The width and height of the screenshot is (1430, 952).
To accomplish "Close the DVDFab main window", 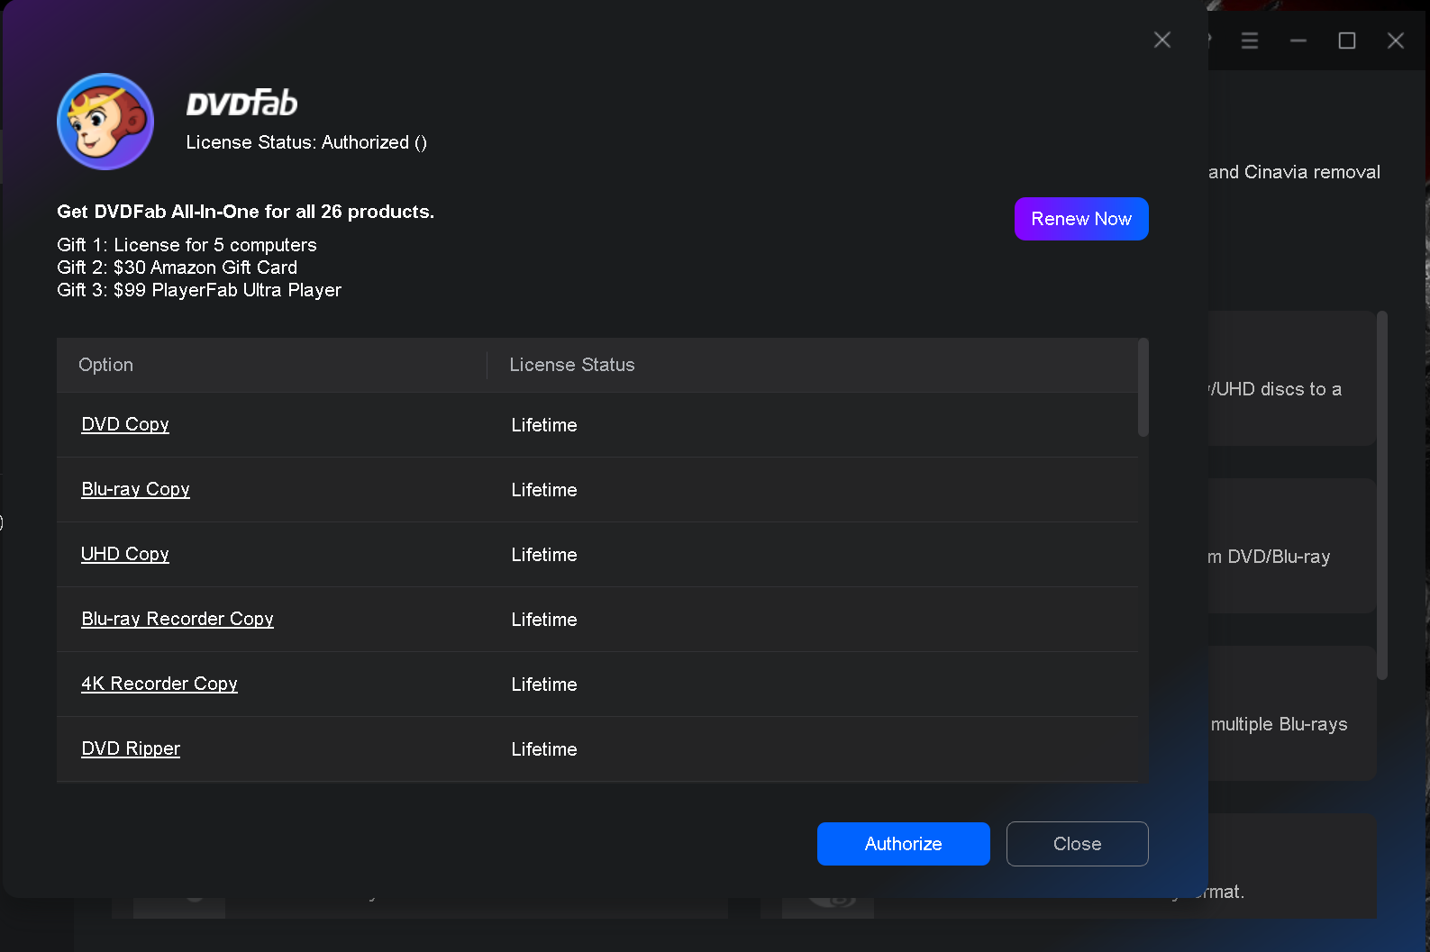I will tap(1396, 41).
